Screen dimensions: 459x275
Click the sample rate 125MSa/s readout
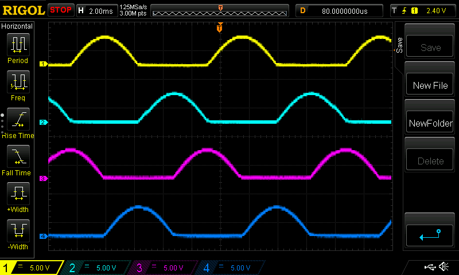(x=133, y=7)
